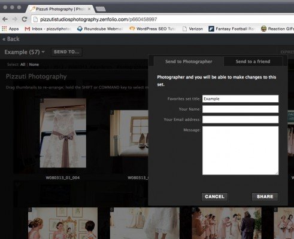Click the browser back arrow icon
294x239 pixels.
pos(5,19)
